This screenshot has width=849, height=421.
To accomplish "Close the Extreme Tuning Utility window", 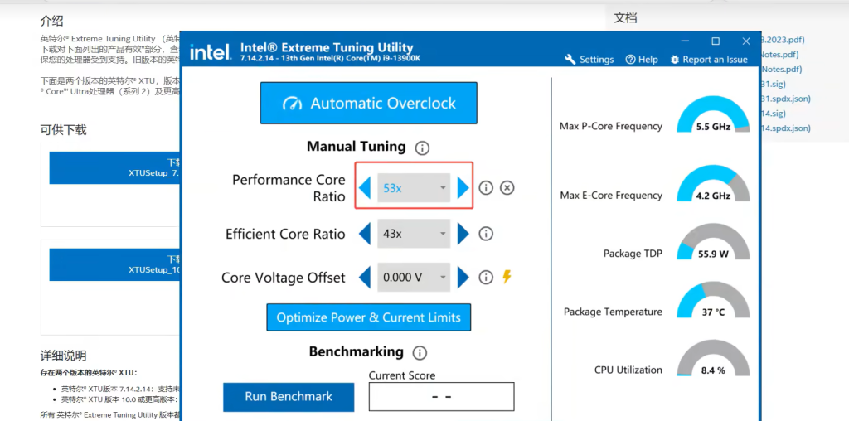I will (746, 41).
